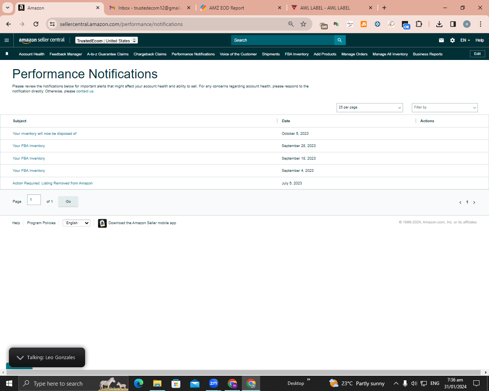
Task: Open the messages envelope icon
Action: pos(441,40)
